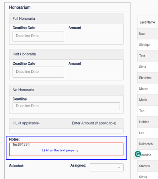Click the Grammarly icon beside Hawkins row
Image resolution: width=158 pixels, height=179 pixels.
[x=138, y=154]
